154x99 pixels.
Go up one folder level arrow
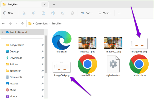(x=22, y=24)
